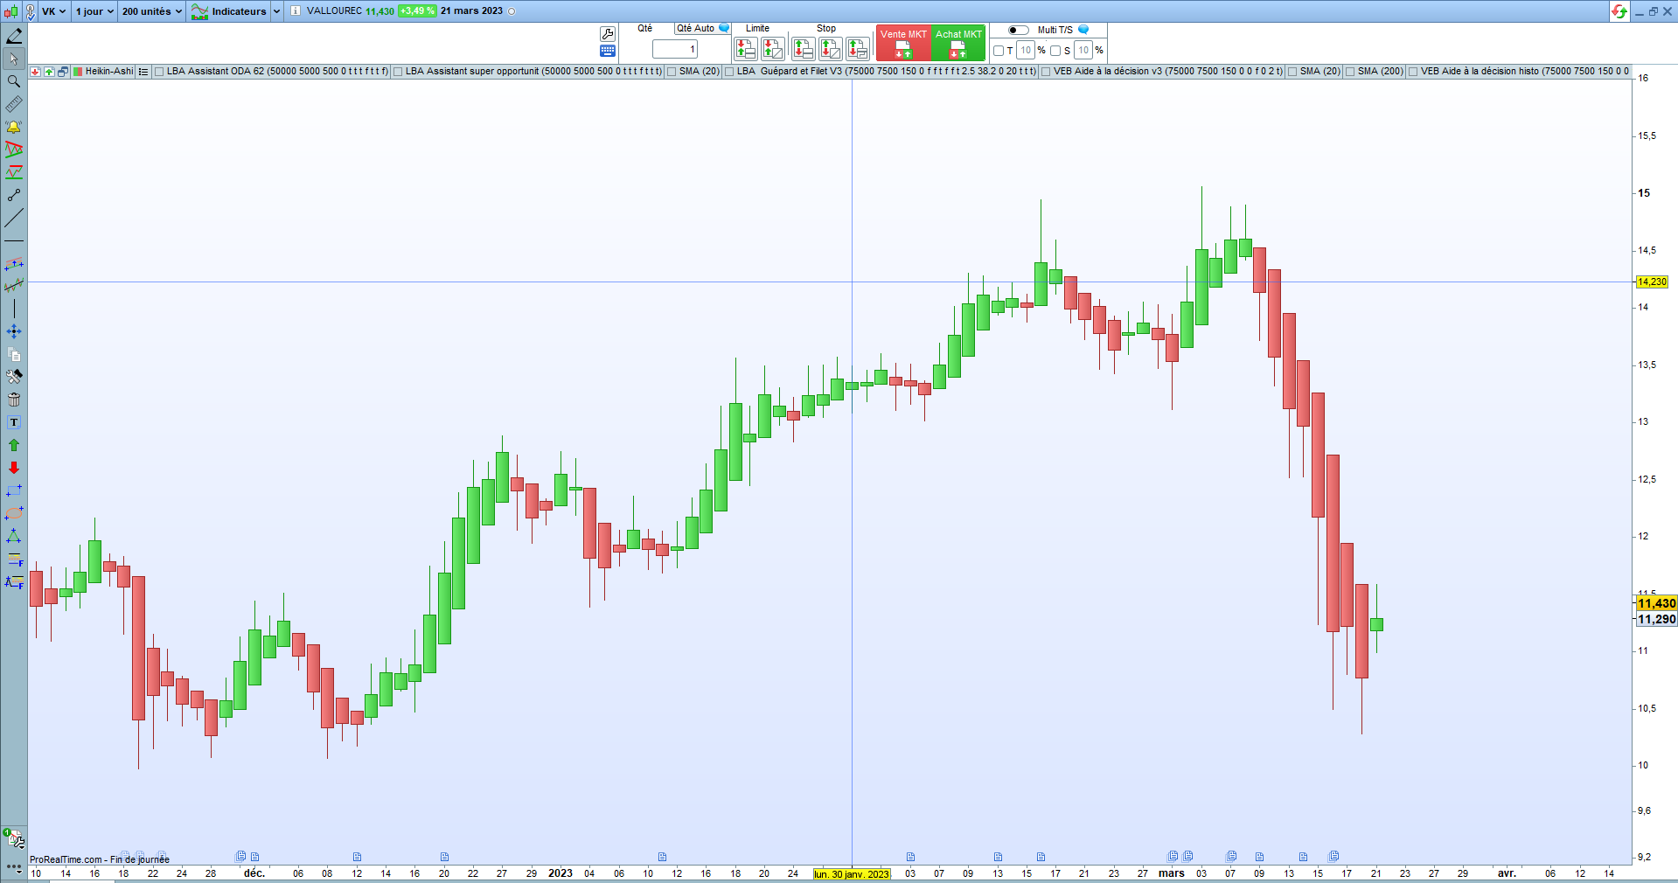Select the vertical line tool
Viewport: 1678px width, 883px height.
[x=14, y=309]
